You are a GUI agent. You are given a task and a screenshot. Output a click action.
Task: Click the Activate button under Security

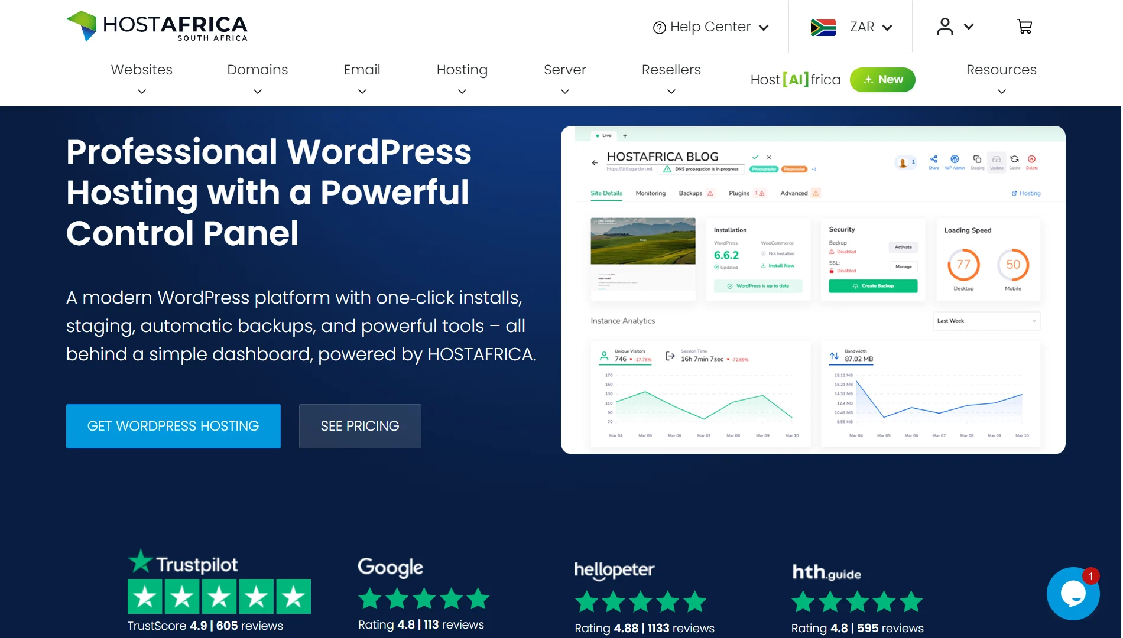903,247
